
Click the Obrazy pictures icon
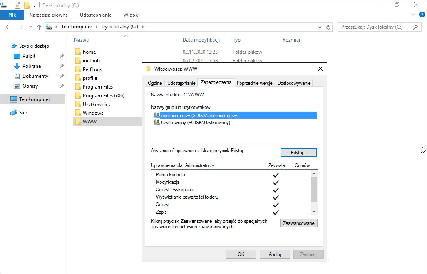point(17,86)
